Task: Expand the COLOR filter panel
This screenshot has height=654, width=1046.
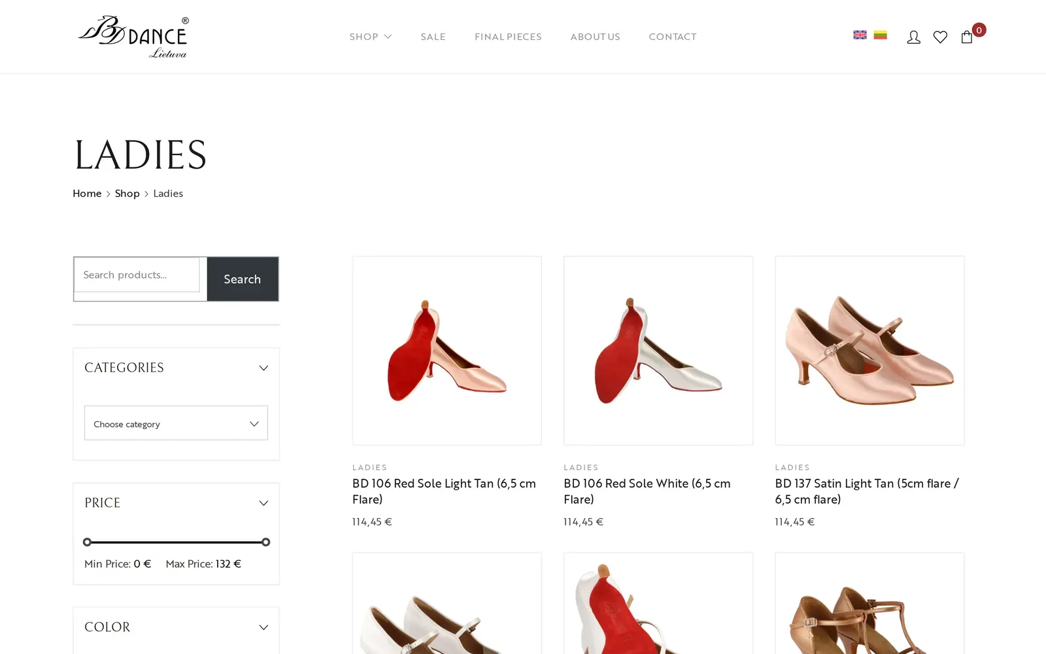Action: (x=263, y=628)
